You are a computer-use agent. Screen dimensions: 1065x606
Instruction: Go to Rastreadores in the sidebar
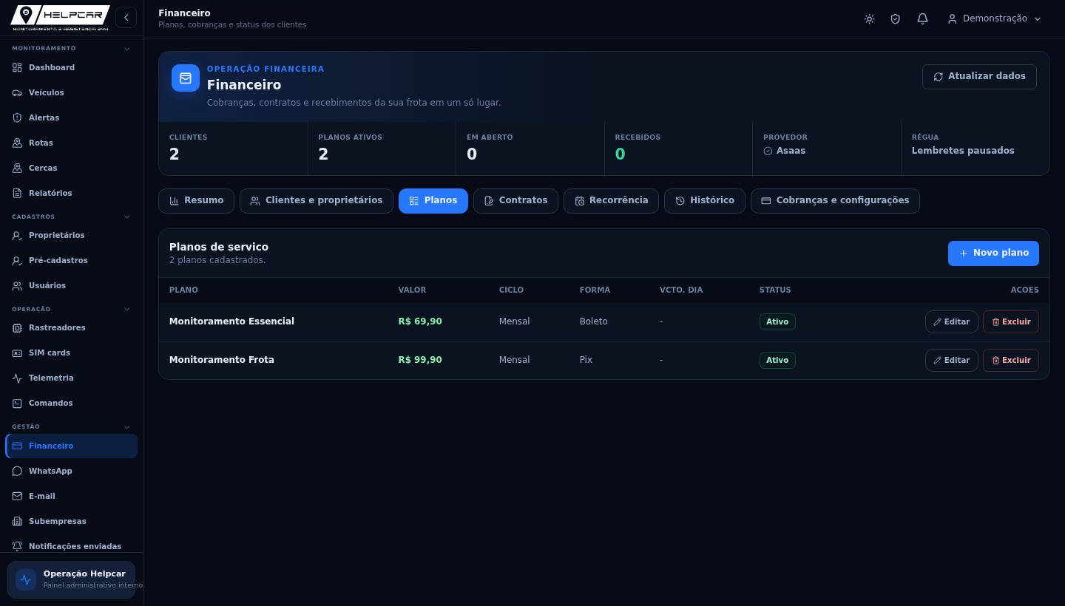pos(71,327)
